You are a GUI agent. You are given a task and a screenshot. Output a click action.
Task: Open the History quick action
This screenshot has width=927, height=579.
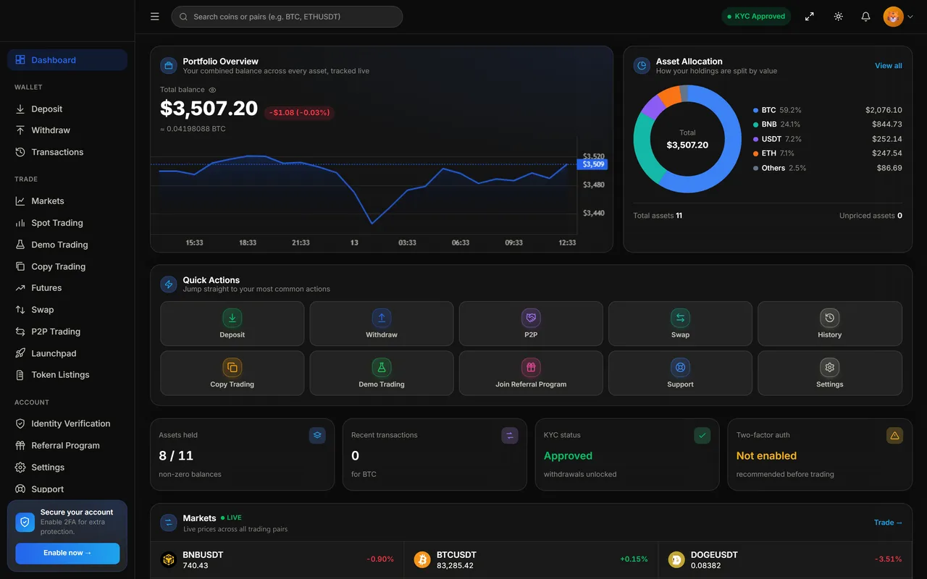tap(830, 324)
